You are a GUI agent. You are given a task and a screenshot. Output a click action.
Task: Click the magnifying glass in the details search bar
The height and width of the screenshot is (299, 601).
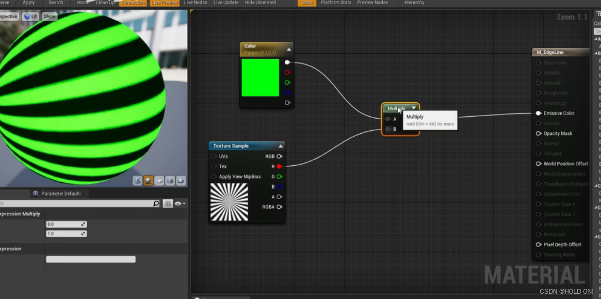[156, 203]
